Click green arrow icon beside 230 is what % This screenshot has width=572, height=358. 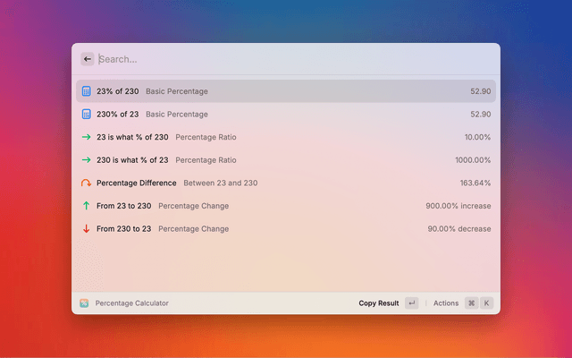pos(87,160)
